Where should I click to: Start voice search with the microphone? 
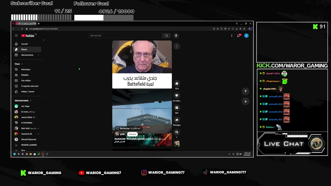point(176,36)
